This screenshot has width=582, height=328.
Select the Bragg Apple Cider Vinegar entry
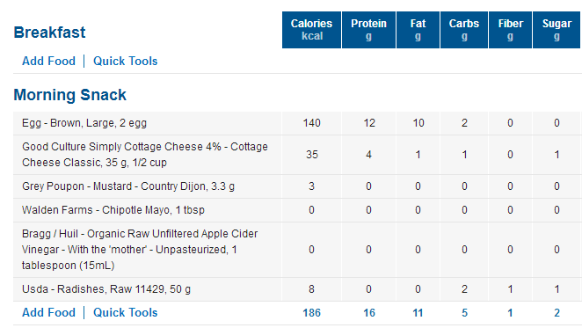point(140,250)
